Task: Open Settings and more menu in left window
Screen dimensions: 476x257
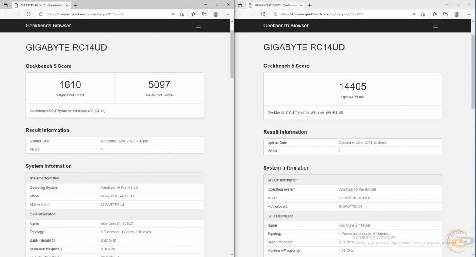Action: click(227, 14)
